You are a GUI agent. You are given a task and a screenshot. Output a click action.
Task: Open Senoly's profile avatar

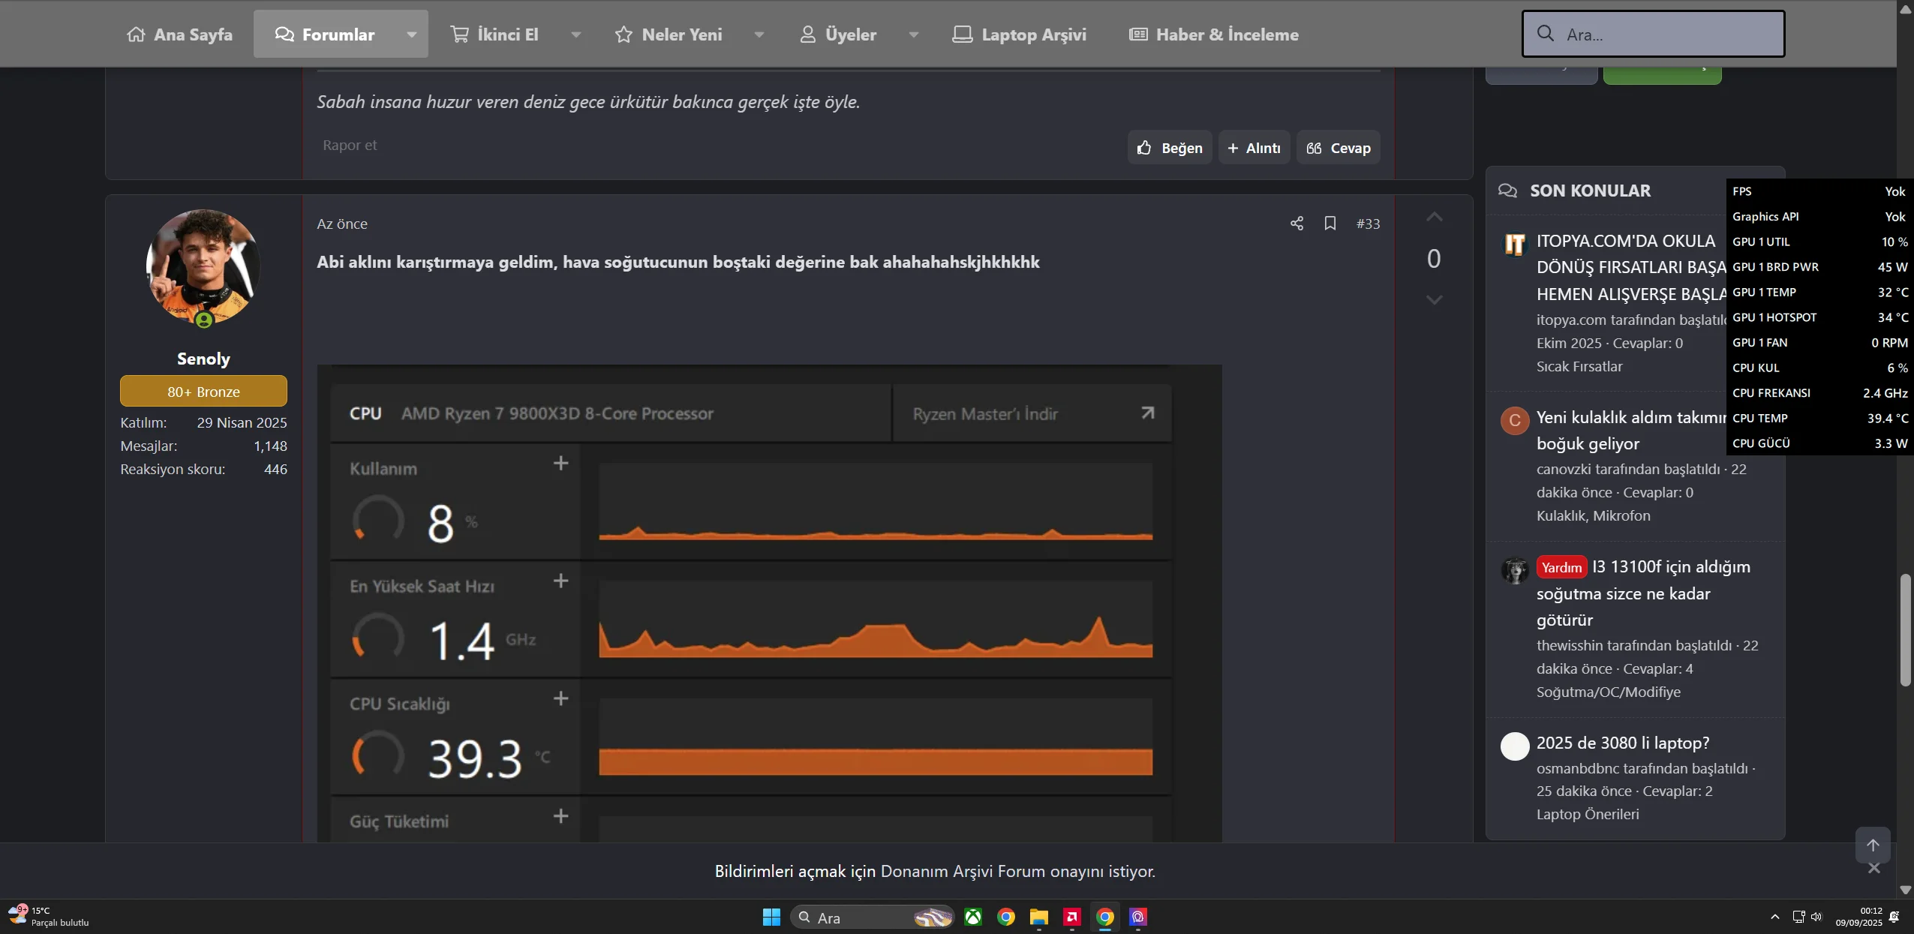[203, 266]
